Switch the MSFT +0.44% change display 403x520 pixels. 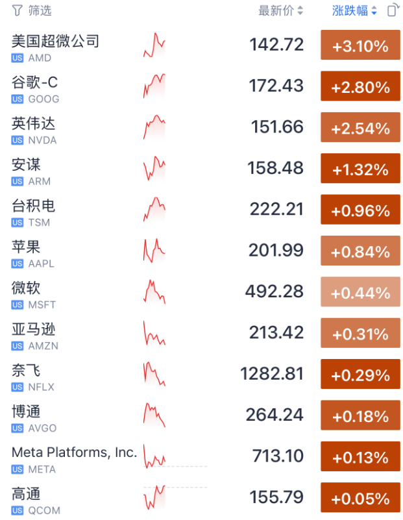360,293
